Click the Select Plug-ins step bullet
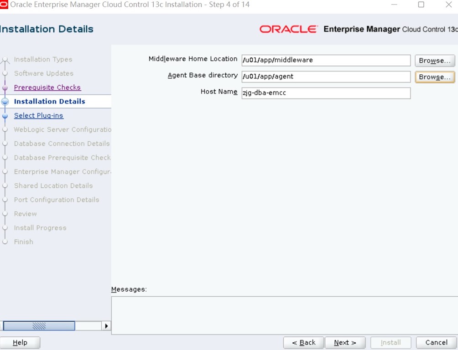The width and height of the screenshot is (458, 350). [x=5, y=116]
